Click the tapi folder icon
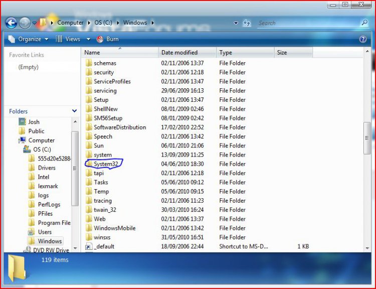 coord(89,173)
